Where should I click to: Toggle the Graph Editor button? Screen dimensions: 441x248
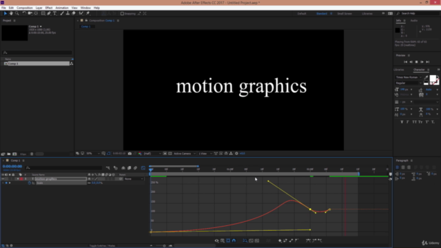pos(143,168)
